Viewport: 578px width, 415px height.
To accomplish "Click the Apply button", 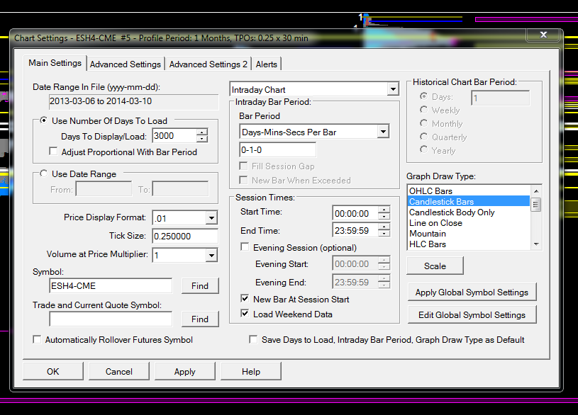I will point(185,371).
